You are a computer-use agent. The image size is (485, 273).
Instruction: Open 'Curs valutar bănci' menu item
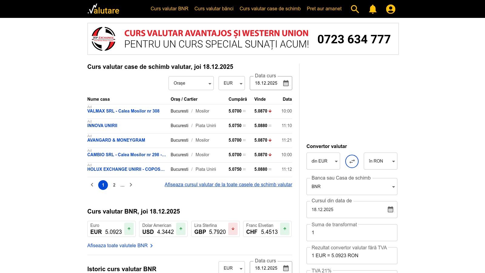click(x=214, y=9)
